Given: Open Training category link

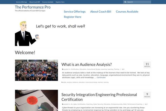Looking at the screenshot, I should click(x=116, y=69).
